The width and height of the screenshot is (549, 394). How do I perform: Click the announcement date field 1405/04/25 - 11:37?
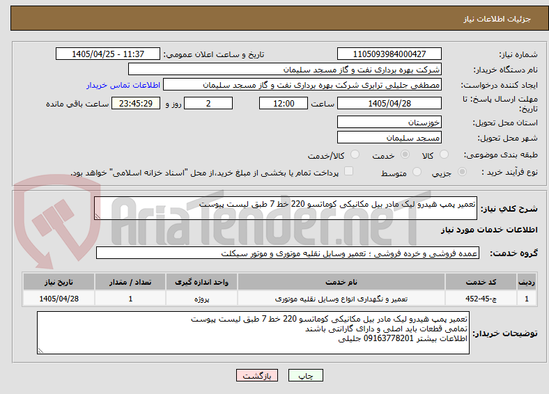[108, 54]
